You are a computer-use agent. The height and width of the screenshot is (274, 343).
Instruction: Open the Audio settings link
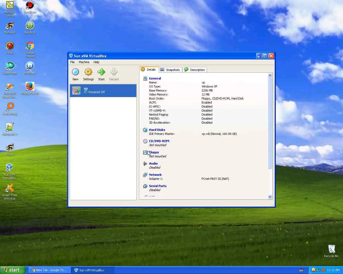pyautogui.click(x=153, y=163)
